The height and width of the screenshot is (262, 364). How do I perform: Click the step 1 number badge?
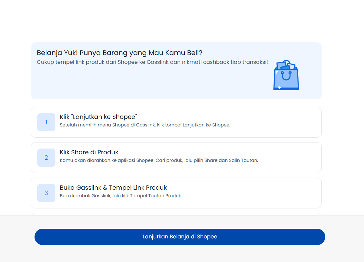pyautogui.click(x=46, y=122)
